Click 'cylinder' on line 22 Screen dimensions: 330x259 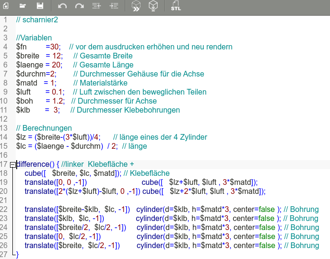pyautogui.click(x=150, y=210)
